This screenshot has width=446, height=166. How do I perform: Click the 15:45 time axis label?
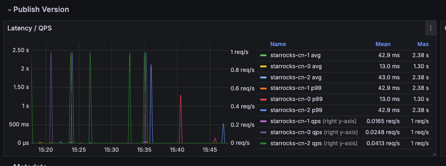210,149
